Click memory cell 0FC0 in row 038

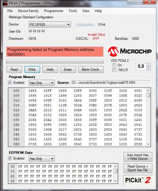(x=108, y=125)
